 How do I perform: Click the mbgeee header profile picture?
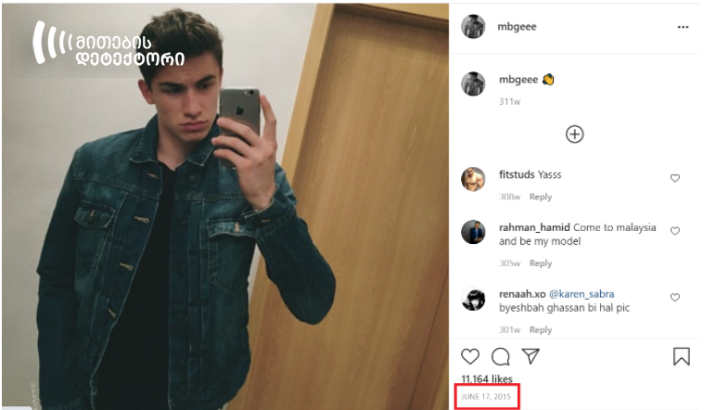click(x=473, y=27)
